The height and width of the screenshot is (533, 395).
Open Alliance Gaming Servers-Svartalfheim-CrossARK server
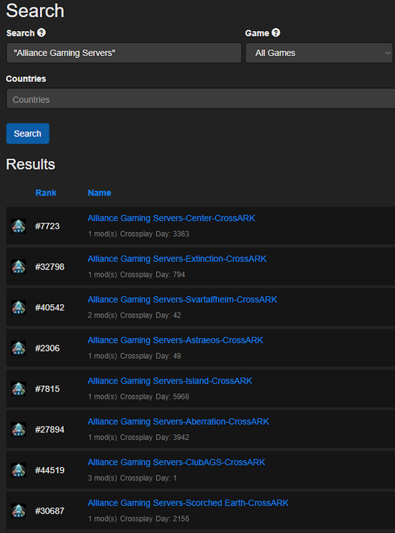pyautogui.click(x=183, y=299)
